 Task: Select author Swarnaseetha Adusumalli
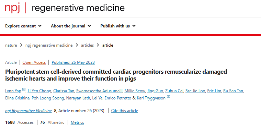[x=99, y=91]
